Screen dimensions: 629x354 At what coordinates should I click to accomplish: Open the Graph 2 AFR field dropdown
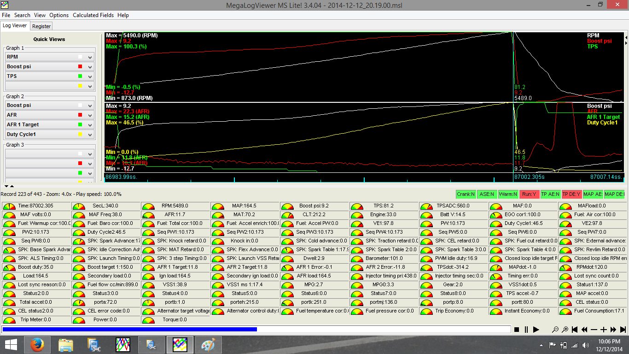pos(90,115)
